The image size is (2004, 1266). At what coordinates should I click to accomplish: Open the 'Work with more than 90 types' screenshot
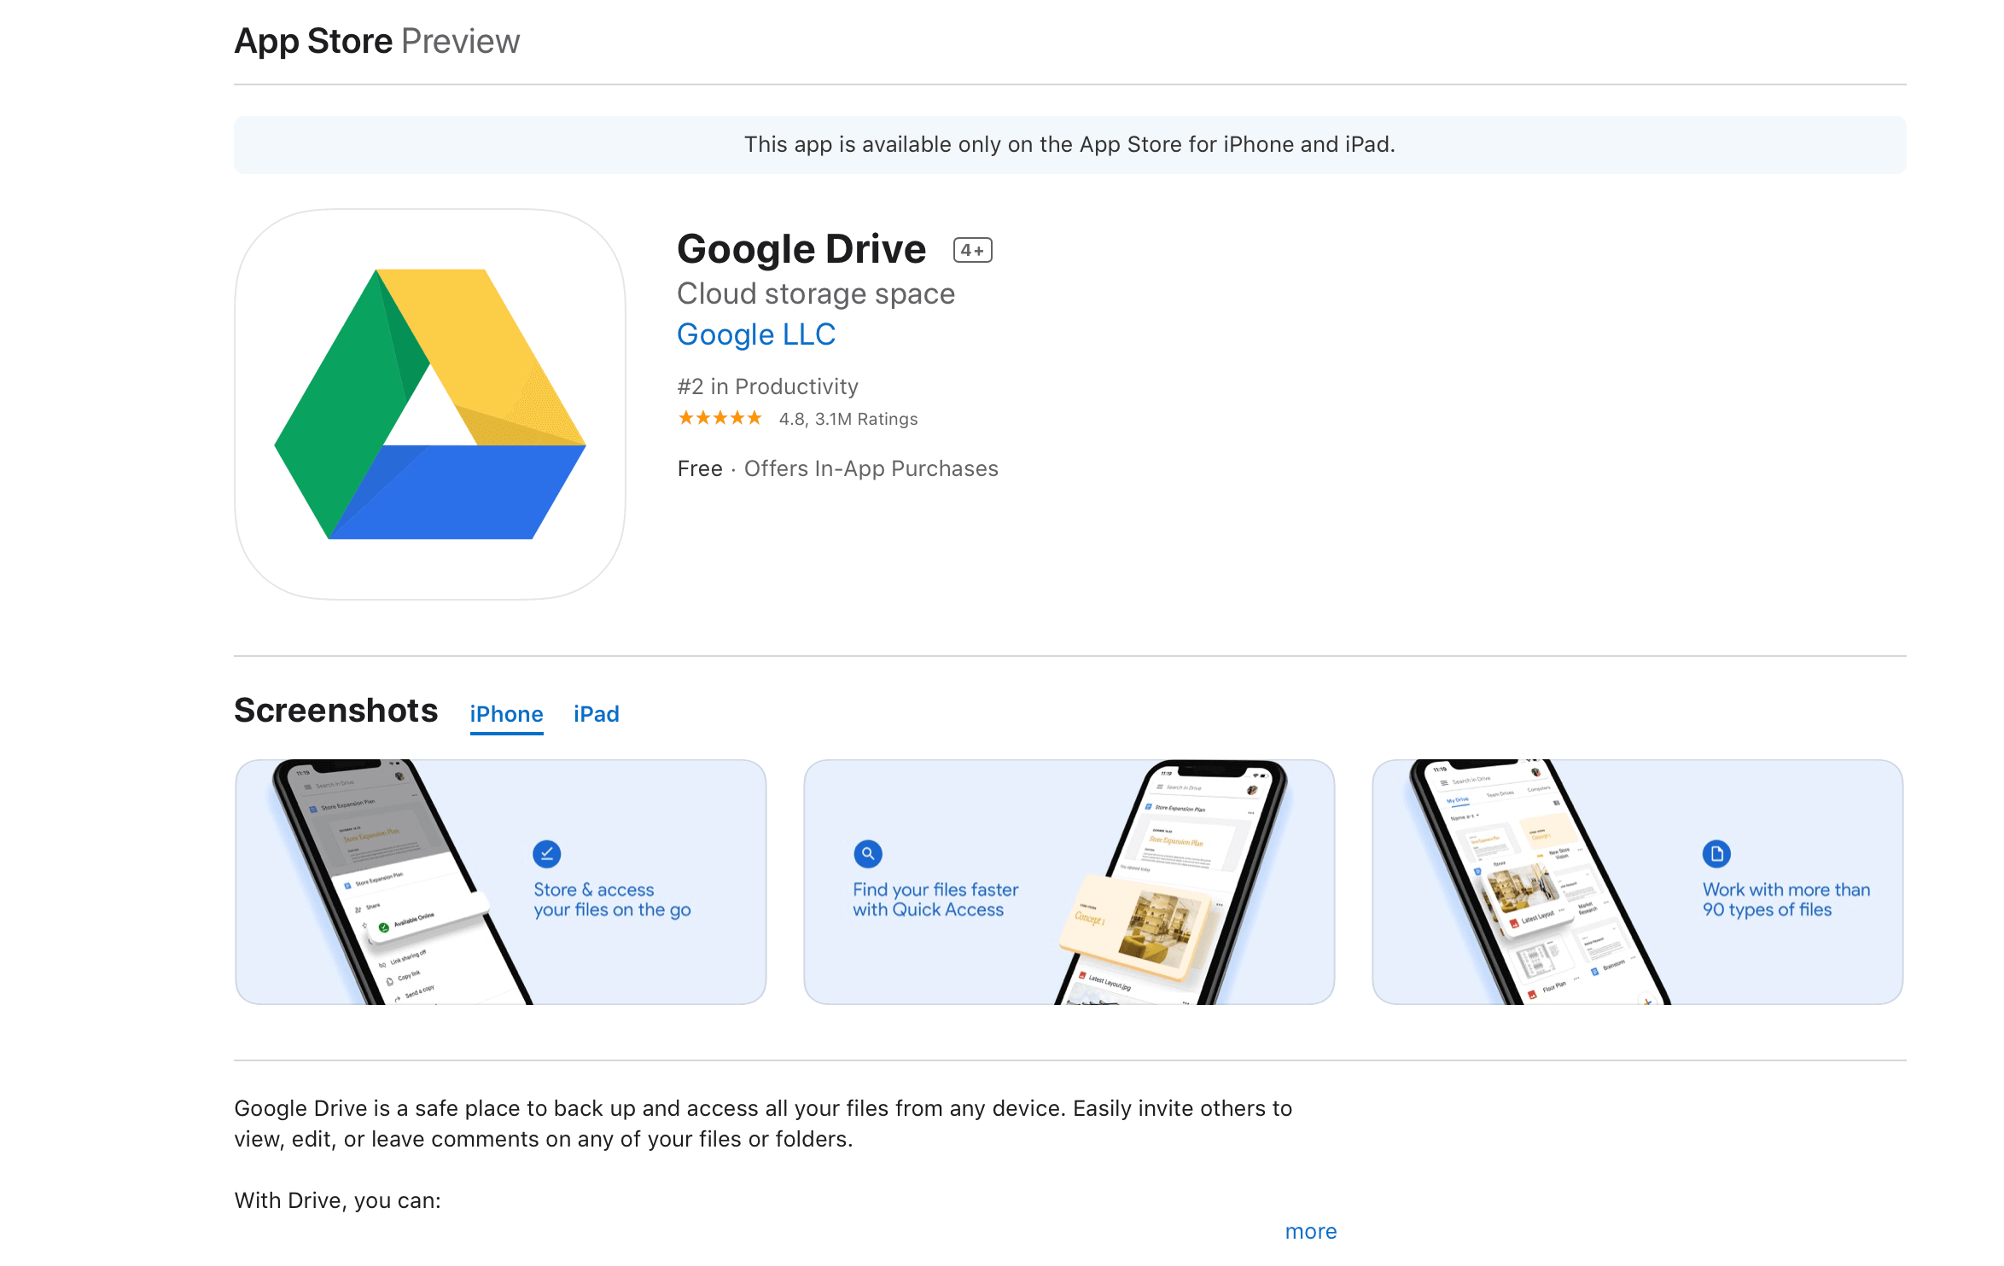coord(1638,882)
